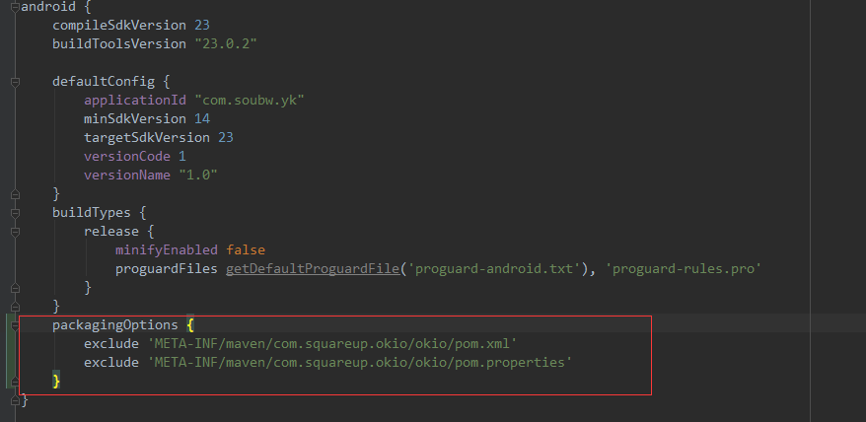This screenshot has width=866, height=422.
Task: Fold the packagingOptions block in the gutter
Action: pyautogui.click(x=15, y=325)
